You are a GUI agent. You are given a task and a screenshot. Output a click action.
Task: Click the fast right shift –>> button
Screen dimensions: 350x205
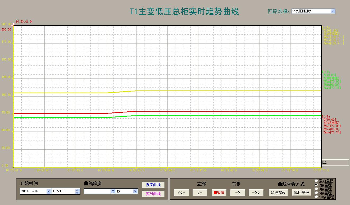256,193
